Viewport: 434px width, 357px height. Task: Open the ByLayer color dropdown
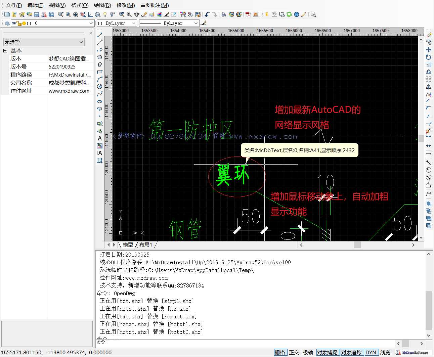coord(117,23)
